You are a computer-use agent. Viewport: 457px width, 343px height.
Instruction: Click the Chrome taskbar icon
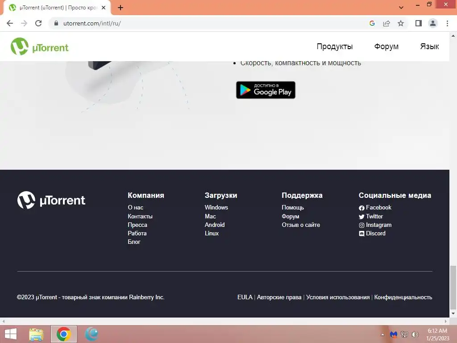coord(63,334)
